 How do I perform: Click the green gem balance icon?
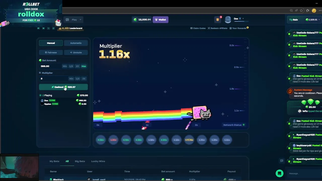tap(135, 20)
